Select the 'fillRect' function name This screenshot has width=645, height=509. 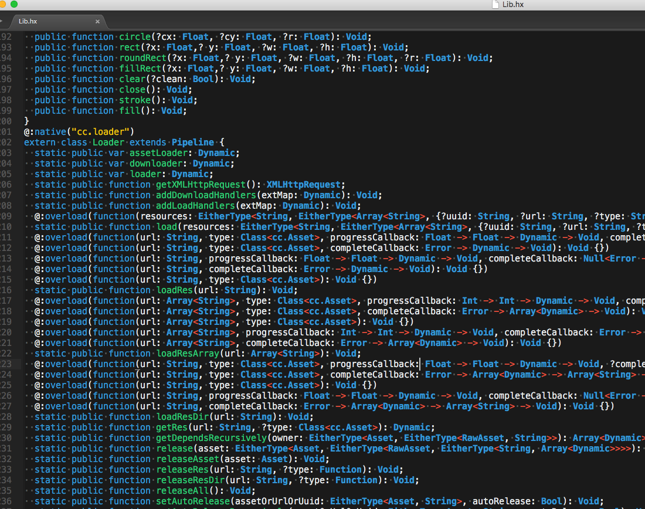(x=140, y=68)
